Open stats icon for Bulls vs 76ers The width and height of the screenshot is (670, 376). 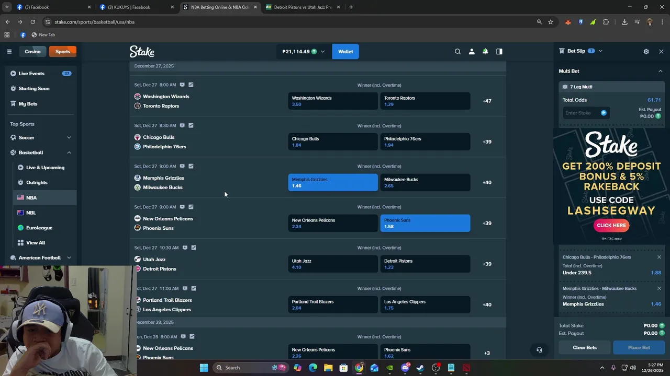click(x=191, y=125)
